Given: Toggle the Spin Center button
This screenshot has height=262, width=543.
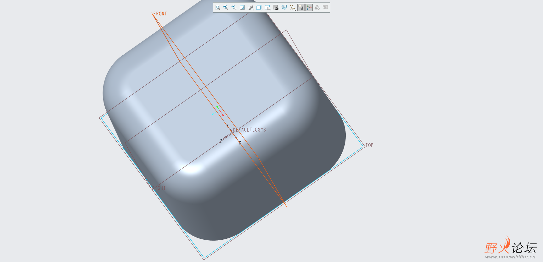Looking at the screenshot, I should [309, 7].
